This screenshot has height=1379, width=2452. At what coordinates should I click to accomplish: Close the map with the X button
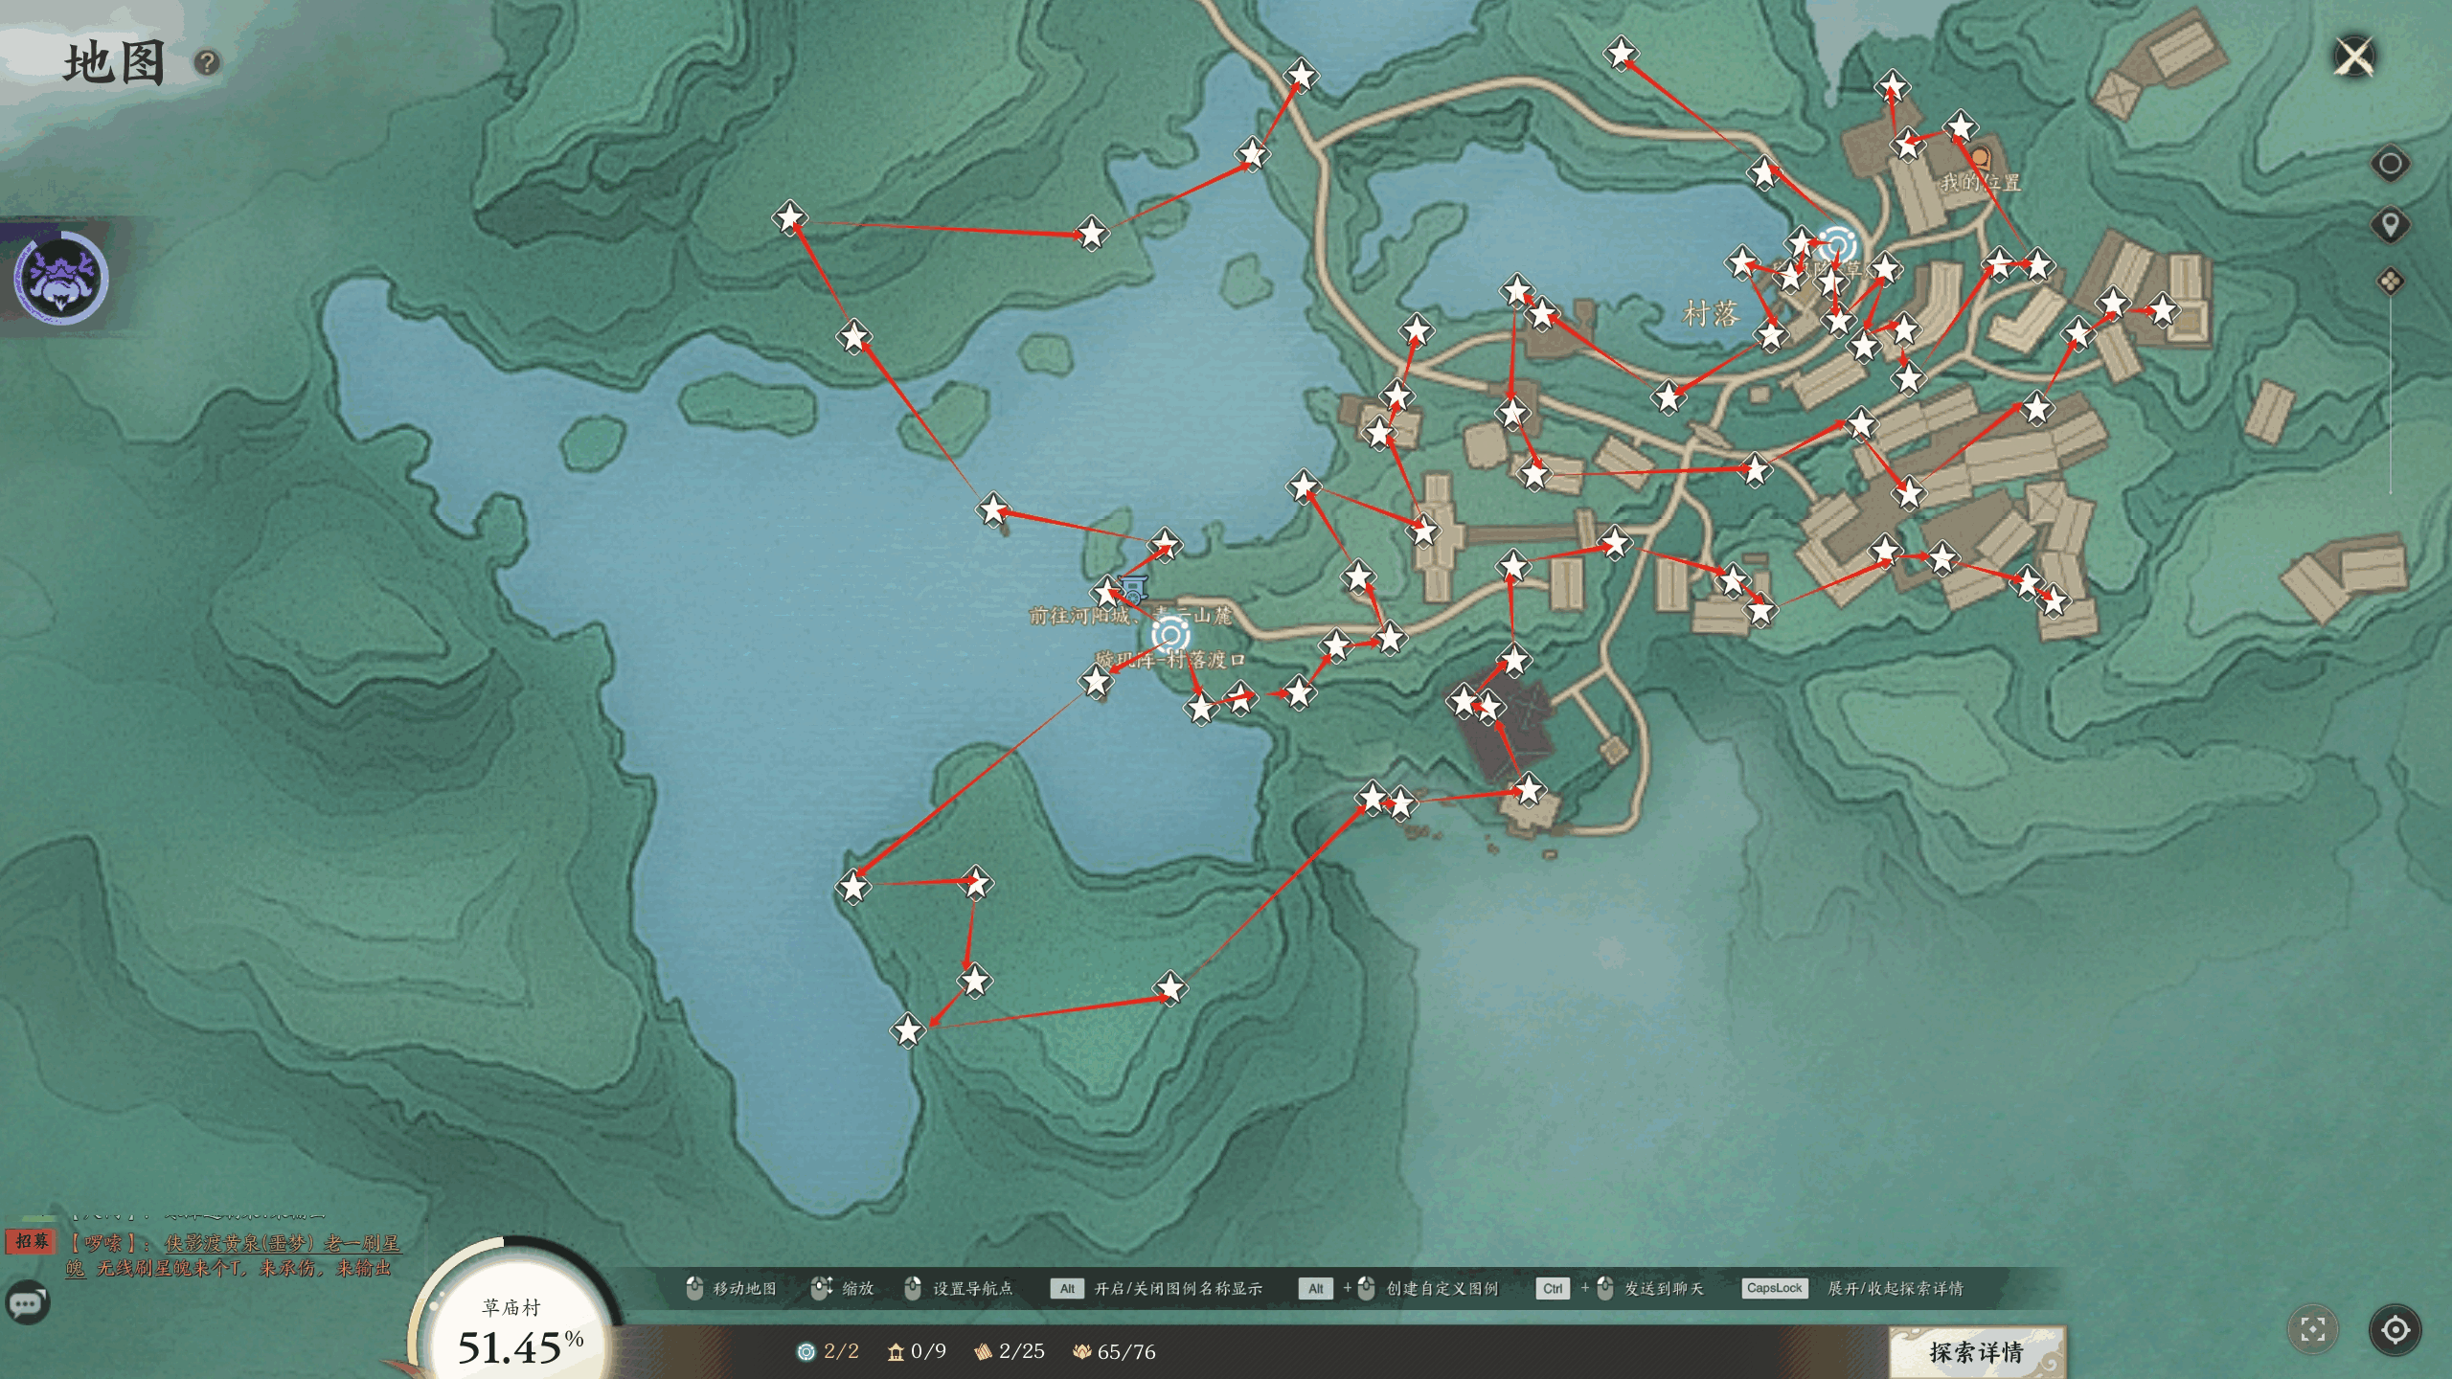[2354, 57]
